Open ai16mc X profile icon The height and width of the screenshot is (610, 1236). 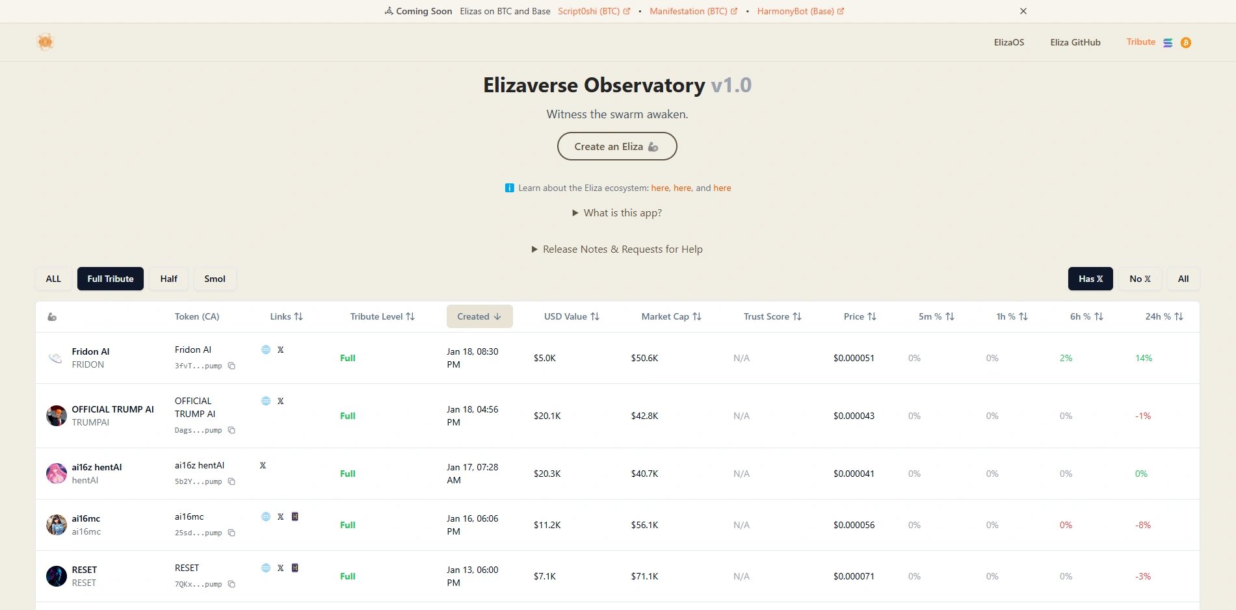(x=281, y=516)
